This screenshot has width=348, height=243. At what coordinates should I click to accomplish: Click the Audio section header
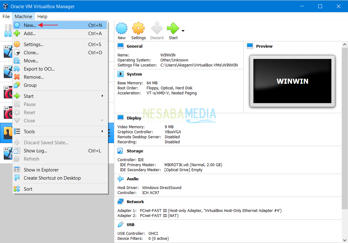(x=132, y=179)
